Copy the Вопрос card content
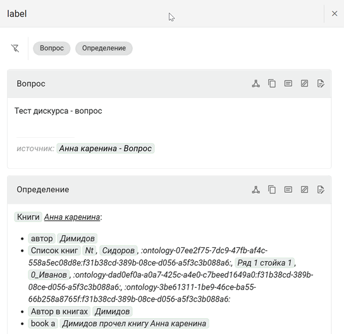The width and height of the screenshot is (344, 334). [272, 83]
